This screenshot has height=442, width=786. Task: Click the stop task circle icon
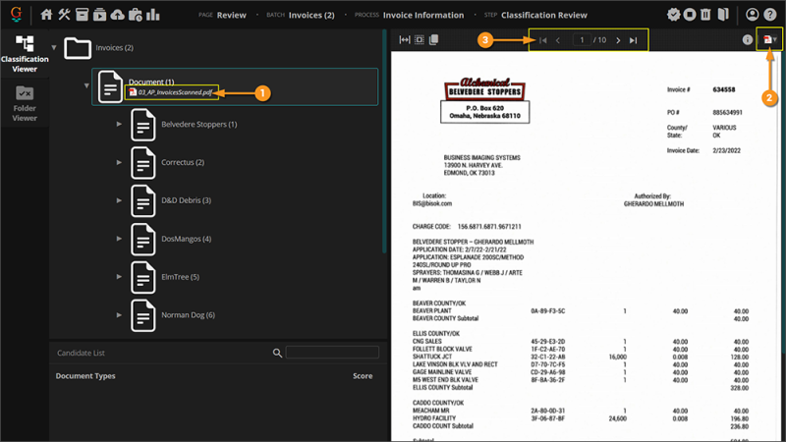click(690, 15)
